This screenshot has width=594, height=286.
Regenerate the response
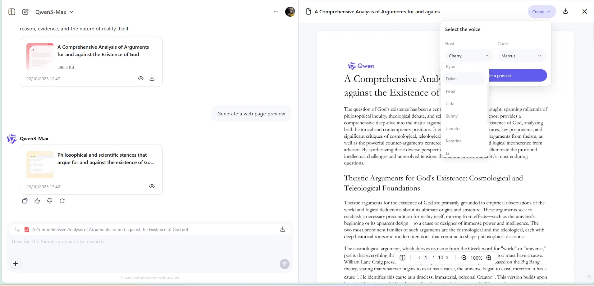tap(62, 201)
